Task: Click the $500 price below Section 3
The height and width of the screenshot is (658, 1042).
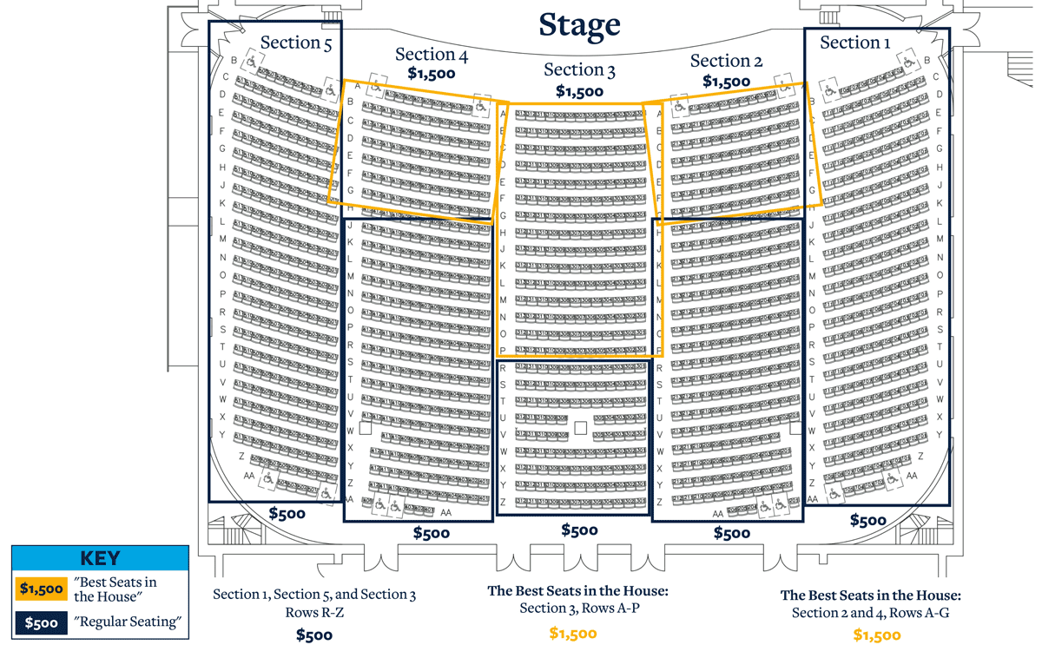Action: (579, 530)
